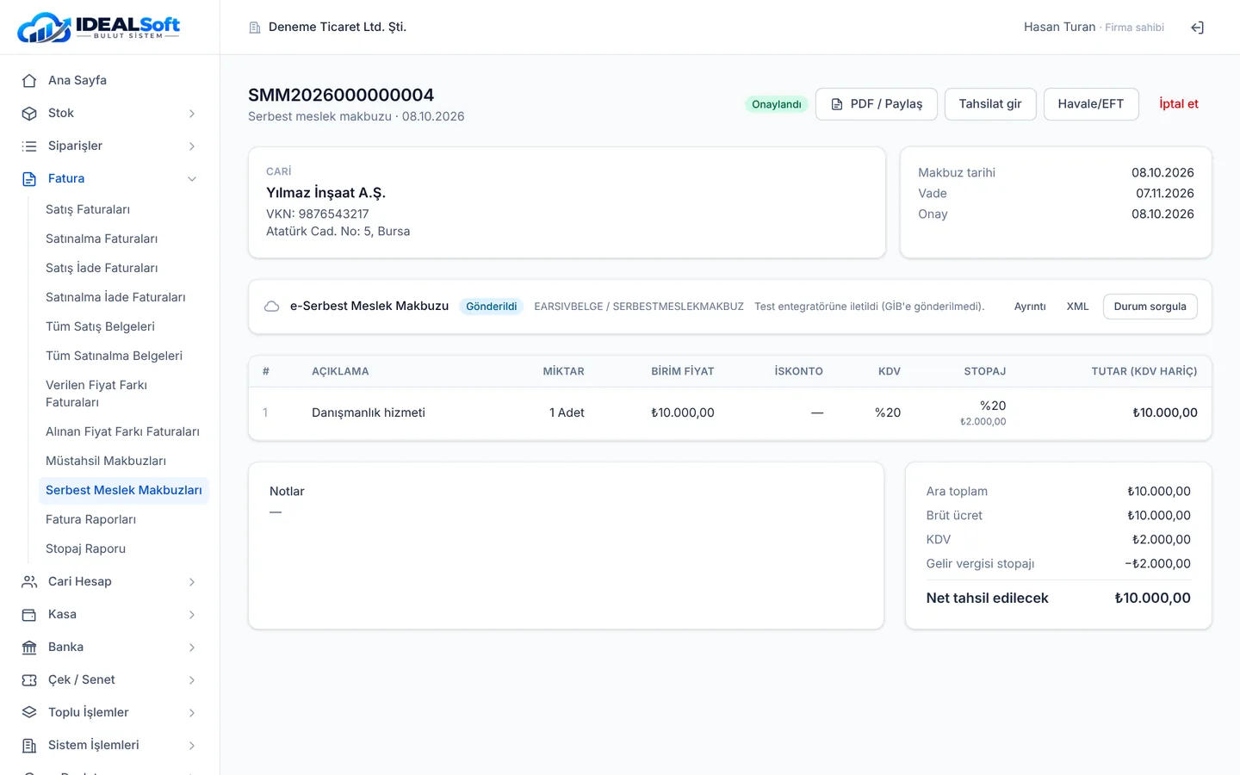Screen dimensions: 1240x775
Task: Click the Fatura document icon
Action: click(x=29, y=178)
